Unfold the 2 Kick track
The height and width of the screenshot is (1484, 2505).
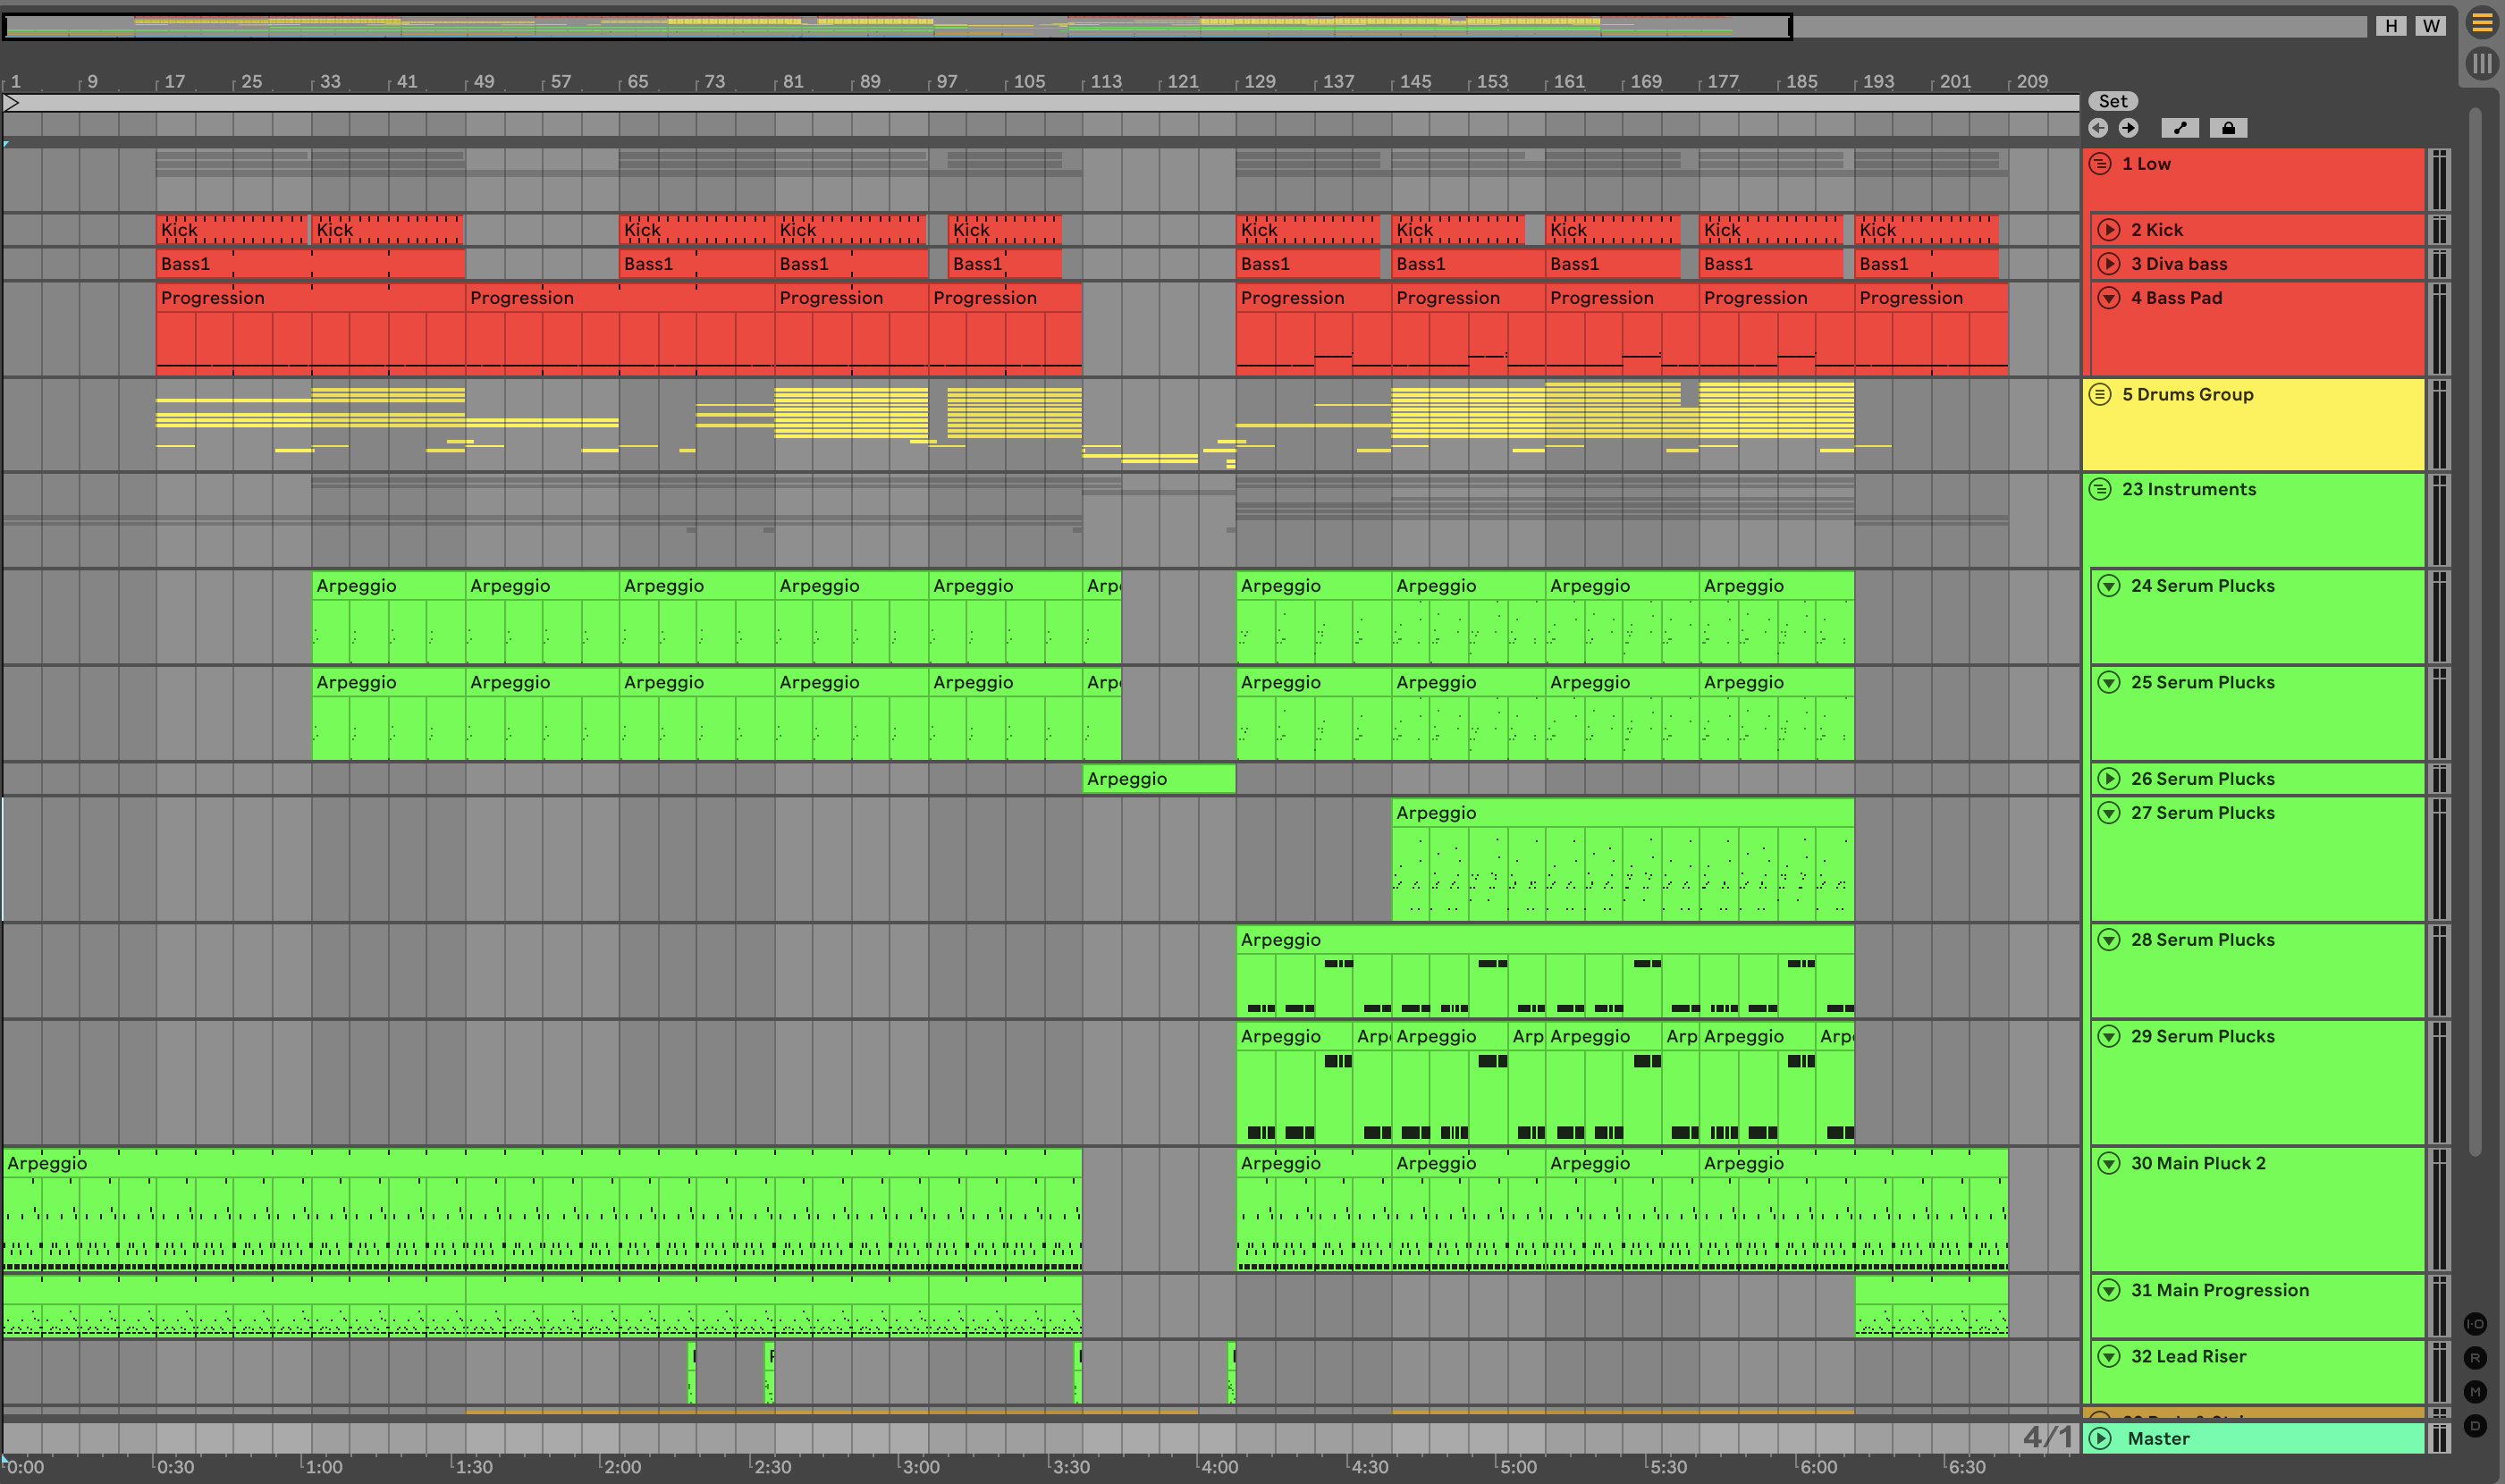coord(2109,230)
